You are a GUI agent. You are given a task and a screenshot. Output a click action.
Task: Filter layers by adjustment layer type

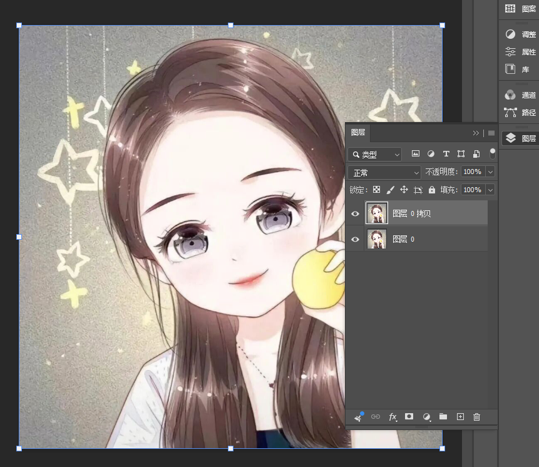pyautogui.click(x=431, y=154)
